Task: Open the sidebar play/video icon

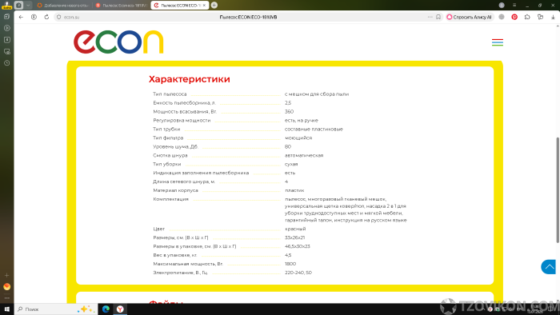Action: coord(6,28)
